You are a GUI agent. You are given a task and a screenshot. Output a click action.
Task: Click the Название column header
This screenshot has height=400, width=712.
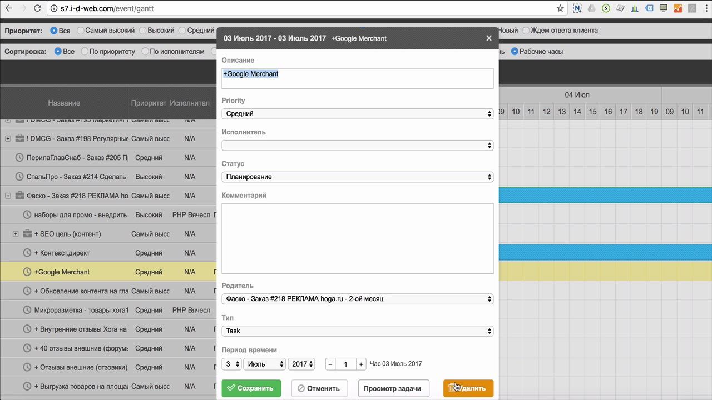[64, 103]
